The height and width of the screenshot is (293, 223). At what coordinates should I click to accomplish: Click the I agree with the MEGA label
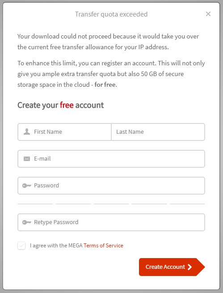click(x=56, y=245)
